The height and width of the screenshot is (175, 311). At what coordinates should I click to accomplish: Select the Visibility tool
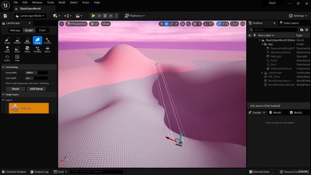pos(37,49)
